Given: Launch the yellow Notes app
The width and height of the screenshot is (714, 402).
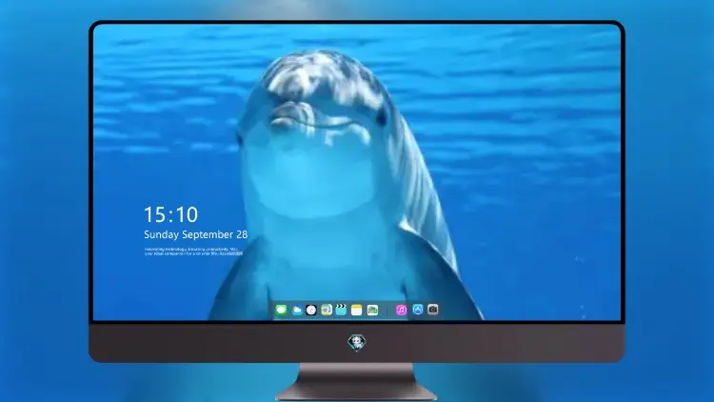Looking at the screenshot, I should 357,310.
